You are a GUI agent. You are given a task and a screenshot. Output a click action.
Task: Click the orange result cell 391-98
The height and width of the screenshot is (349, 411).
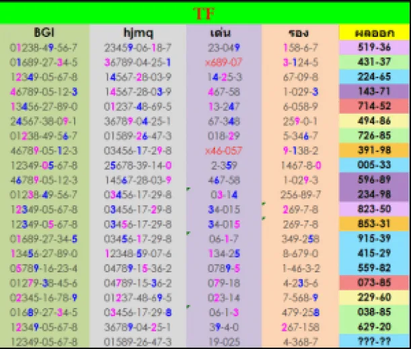pos(374,150)
